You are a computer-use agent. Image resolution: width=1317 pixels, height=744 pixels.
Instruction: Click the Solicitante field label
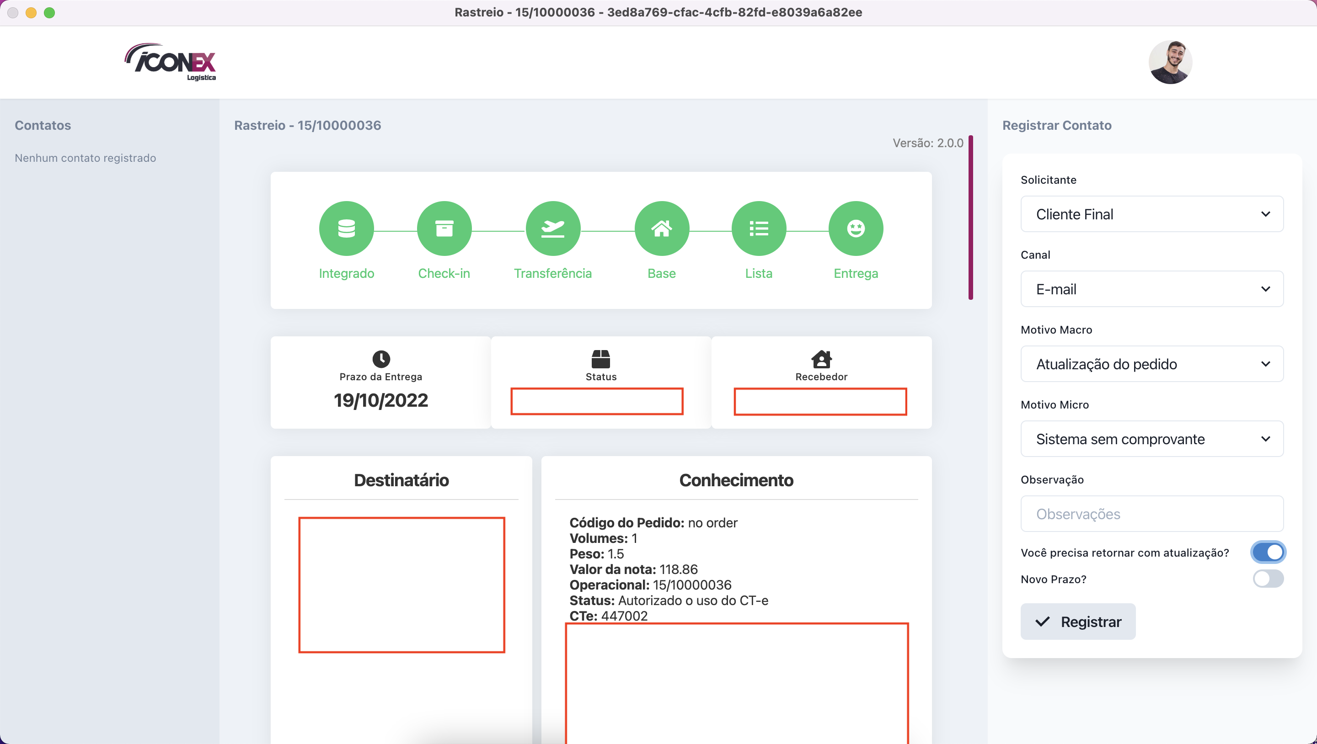click(1049, 180)
